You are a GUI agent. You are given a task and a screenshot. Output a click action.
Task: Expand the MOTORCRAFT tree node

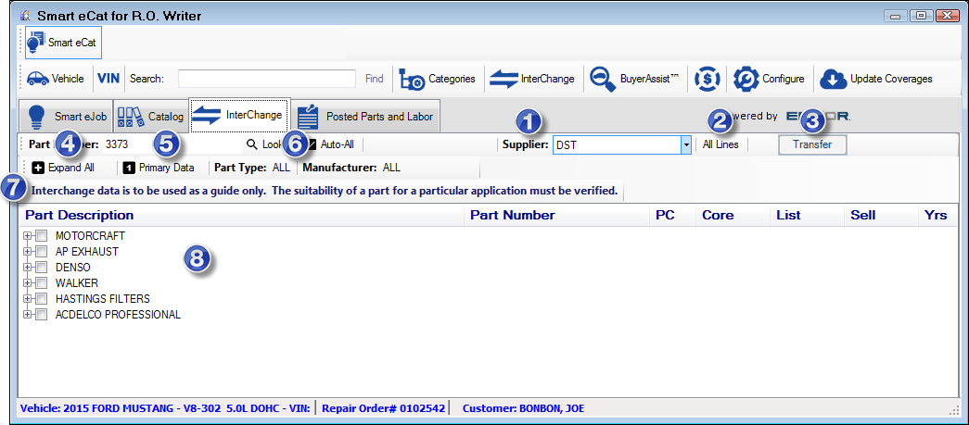(x=27, y=235)
